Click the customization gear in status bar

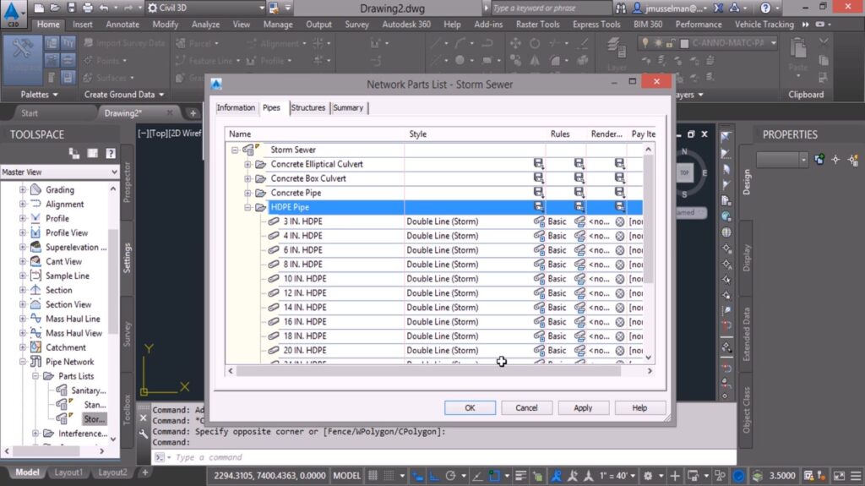(648, 476)
